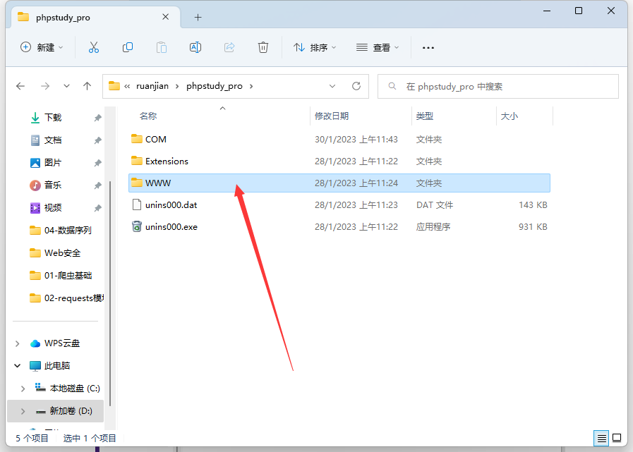Expand address bar history dropdown
This screenshot has width=633, height=452.
click(332, 86)
